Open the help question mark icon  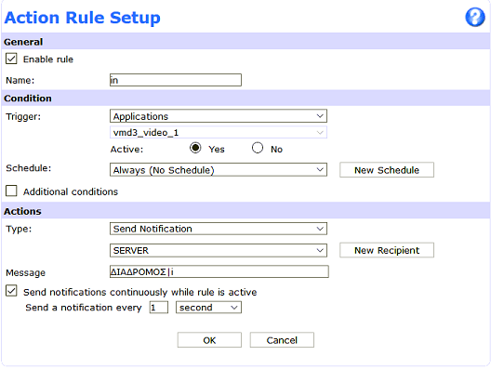point(474,17)
